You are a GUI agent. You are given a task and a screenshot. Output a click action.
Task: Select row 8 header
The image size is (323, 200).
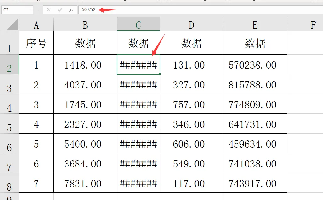9,183
